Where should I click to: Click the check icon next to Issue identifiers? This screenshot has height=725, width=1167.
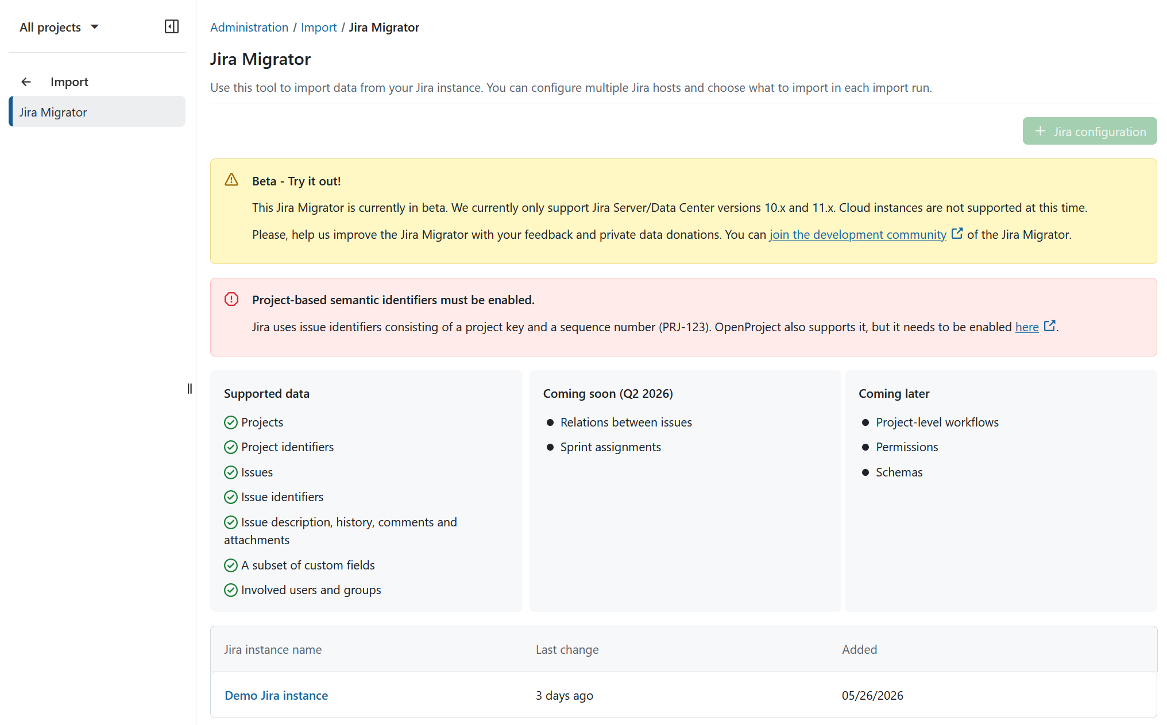pyautogui.click(x=231, y=497)
